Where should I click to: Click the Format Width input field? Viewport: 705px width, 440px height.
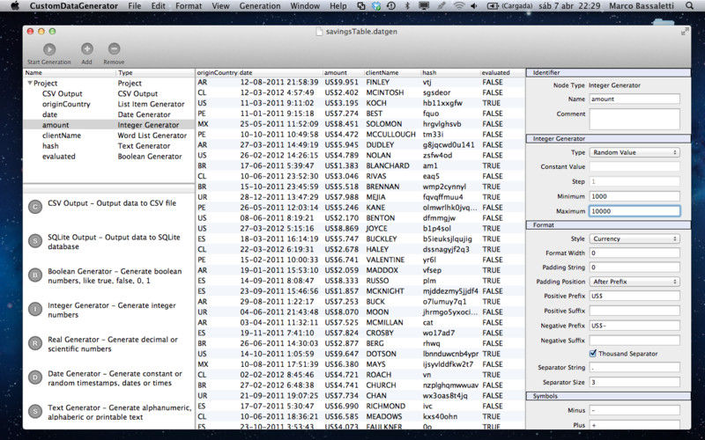pos(634,253)
